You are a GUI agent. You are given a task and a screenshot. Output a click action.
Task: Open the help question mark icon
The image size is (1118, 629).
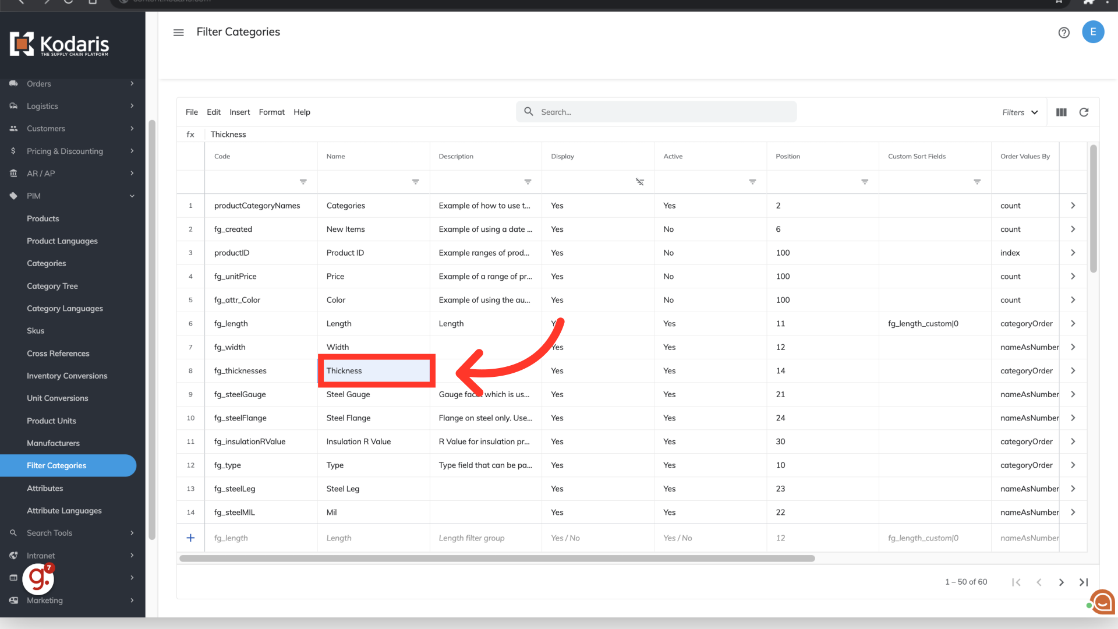click(1064, 33)
